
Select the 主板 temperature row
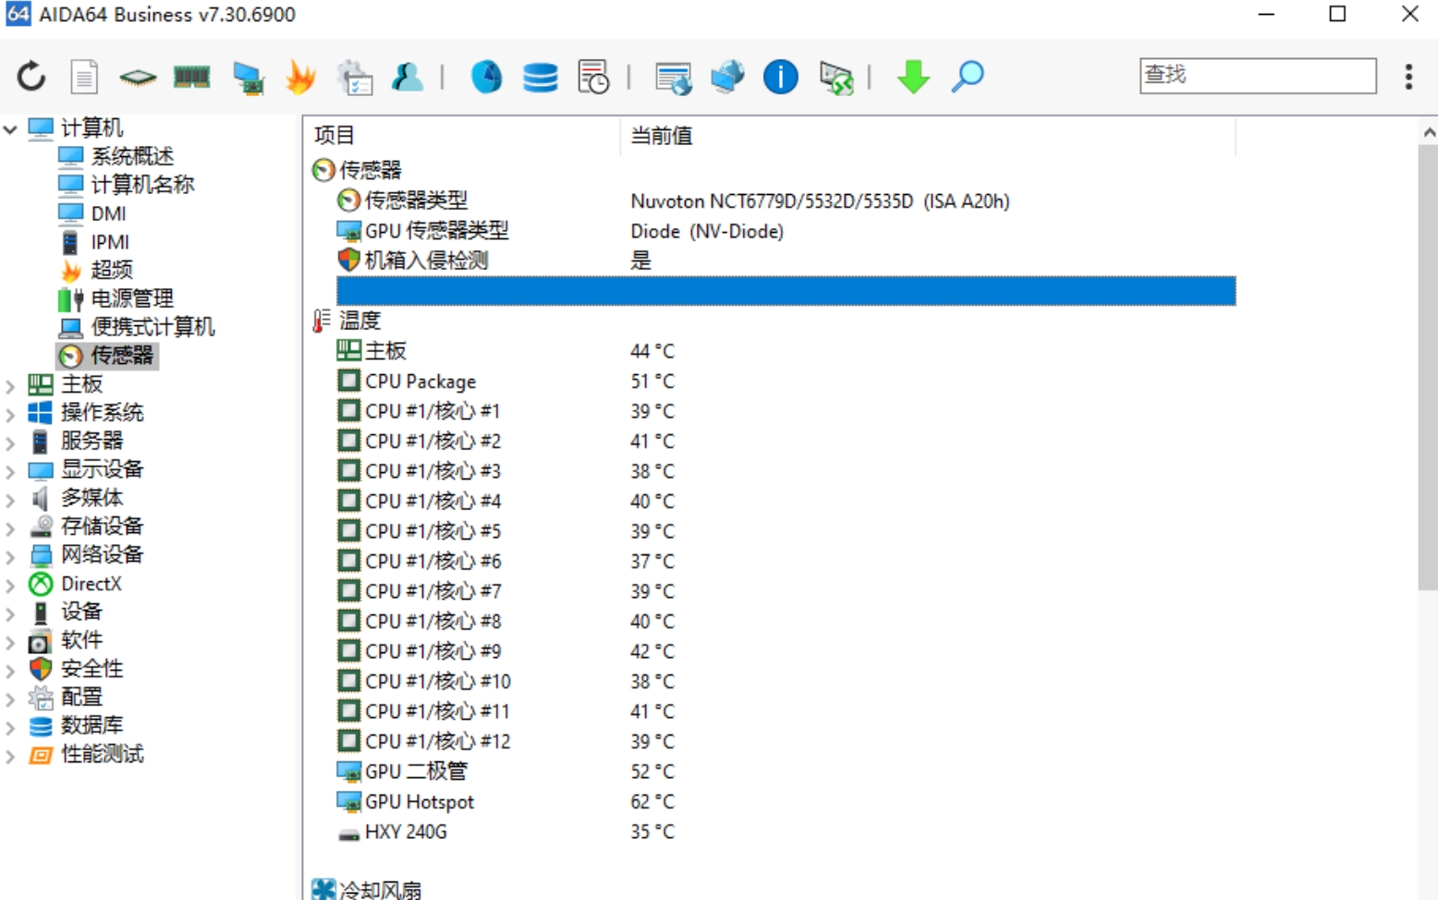point(786,351)
